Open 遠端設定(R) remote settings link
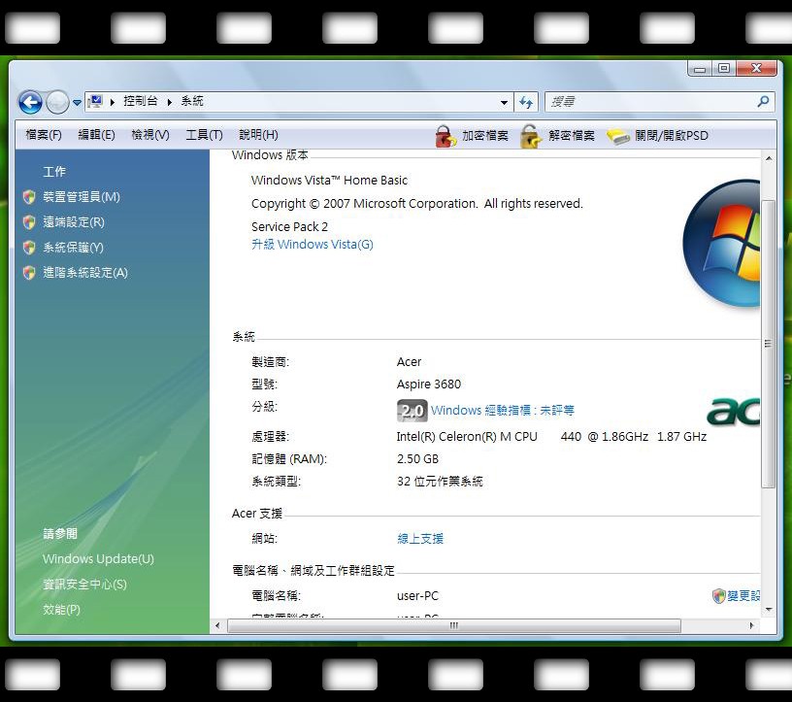This screenshot has width=792, height=702. 74,222
